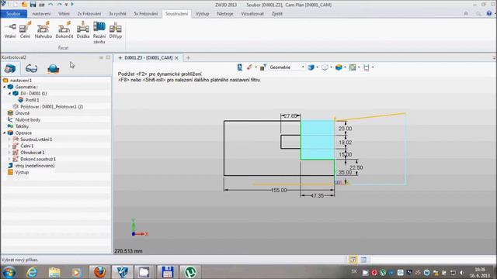This screenshot has width=497, height=279.
Task: Click the help question mark icon
Action: tap(489, 13)
